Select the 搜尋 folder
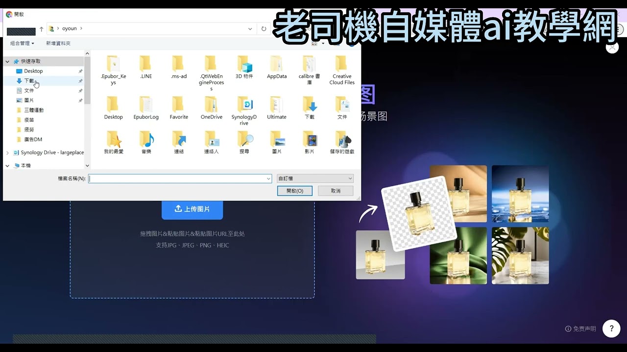Image resolution: width=627 pixels, height=352 pixels. [244, 143]
